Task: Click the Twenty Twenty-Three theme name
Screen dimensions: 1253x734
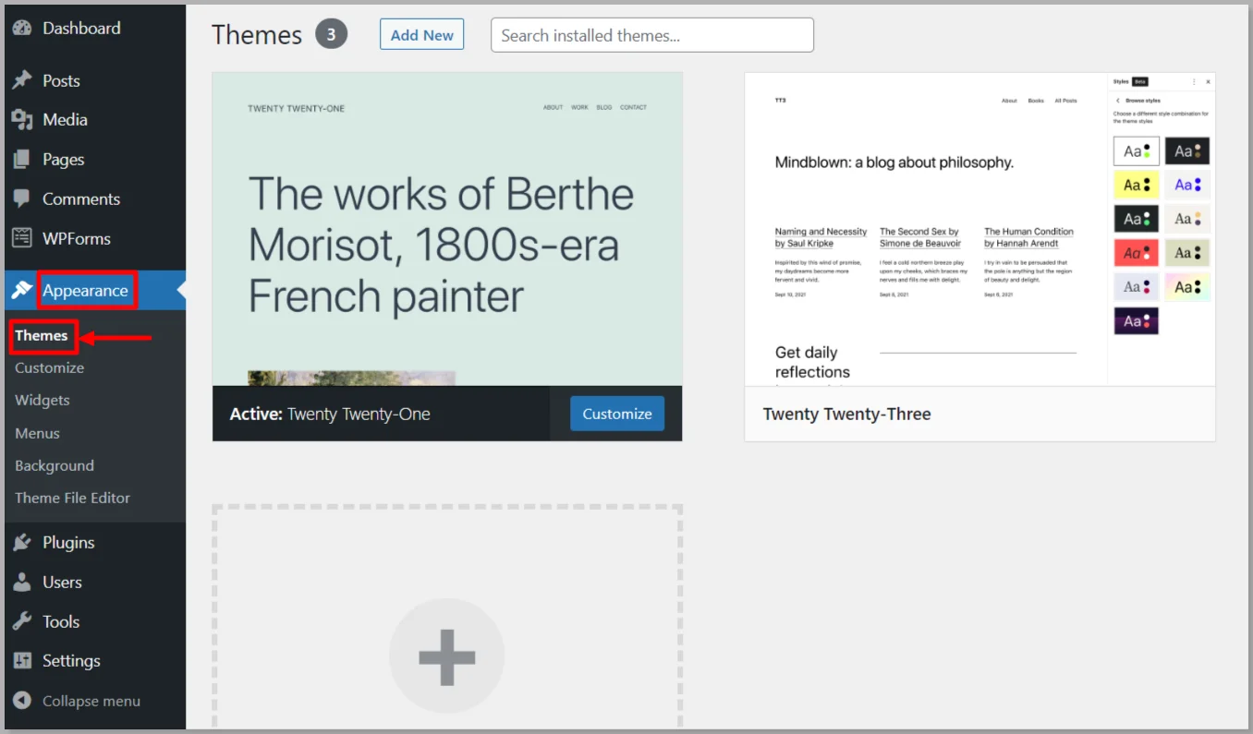Action: [847, 414]
